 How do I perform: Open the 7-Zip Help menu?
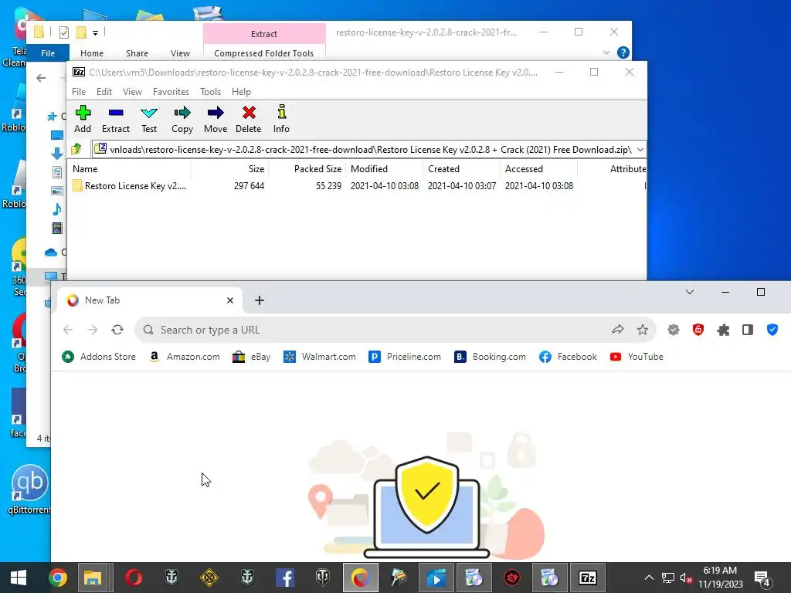[x=241, y=92]
